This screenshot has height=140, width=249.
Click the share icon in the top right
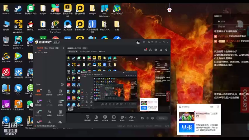point(166,50)
